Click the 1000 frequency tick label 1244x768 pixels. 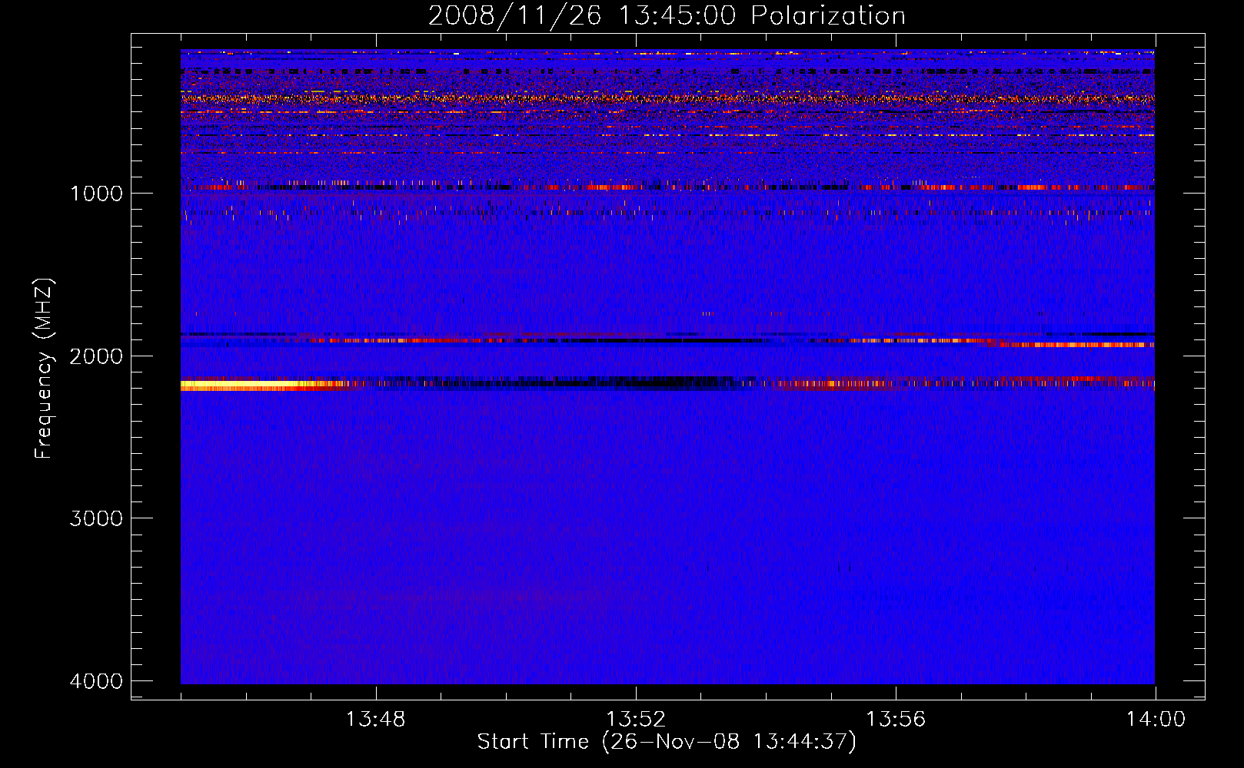tap(96, 193)
